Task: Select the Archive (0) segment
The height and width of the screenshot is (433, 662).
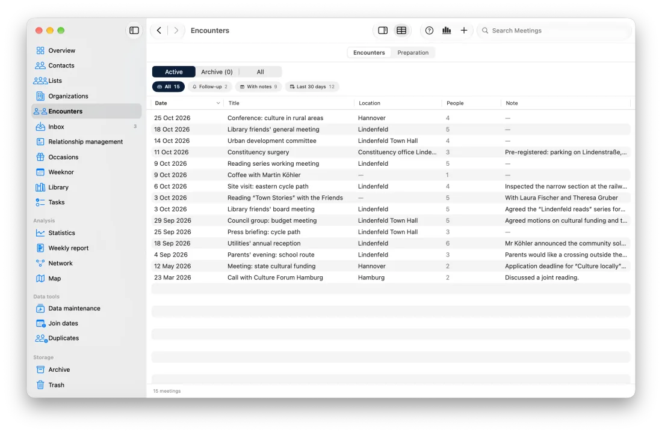Action: (217, 72)
